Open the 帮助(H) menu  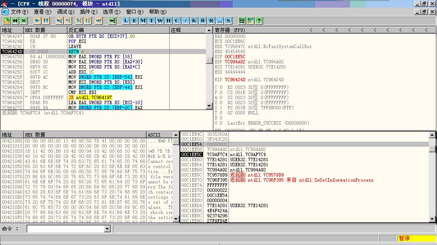tap(157, 11)
